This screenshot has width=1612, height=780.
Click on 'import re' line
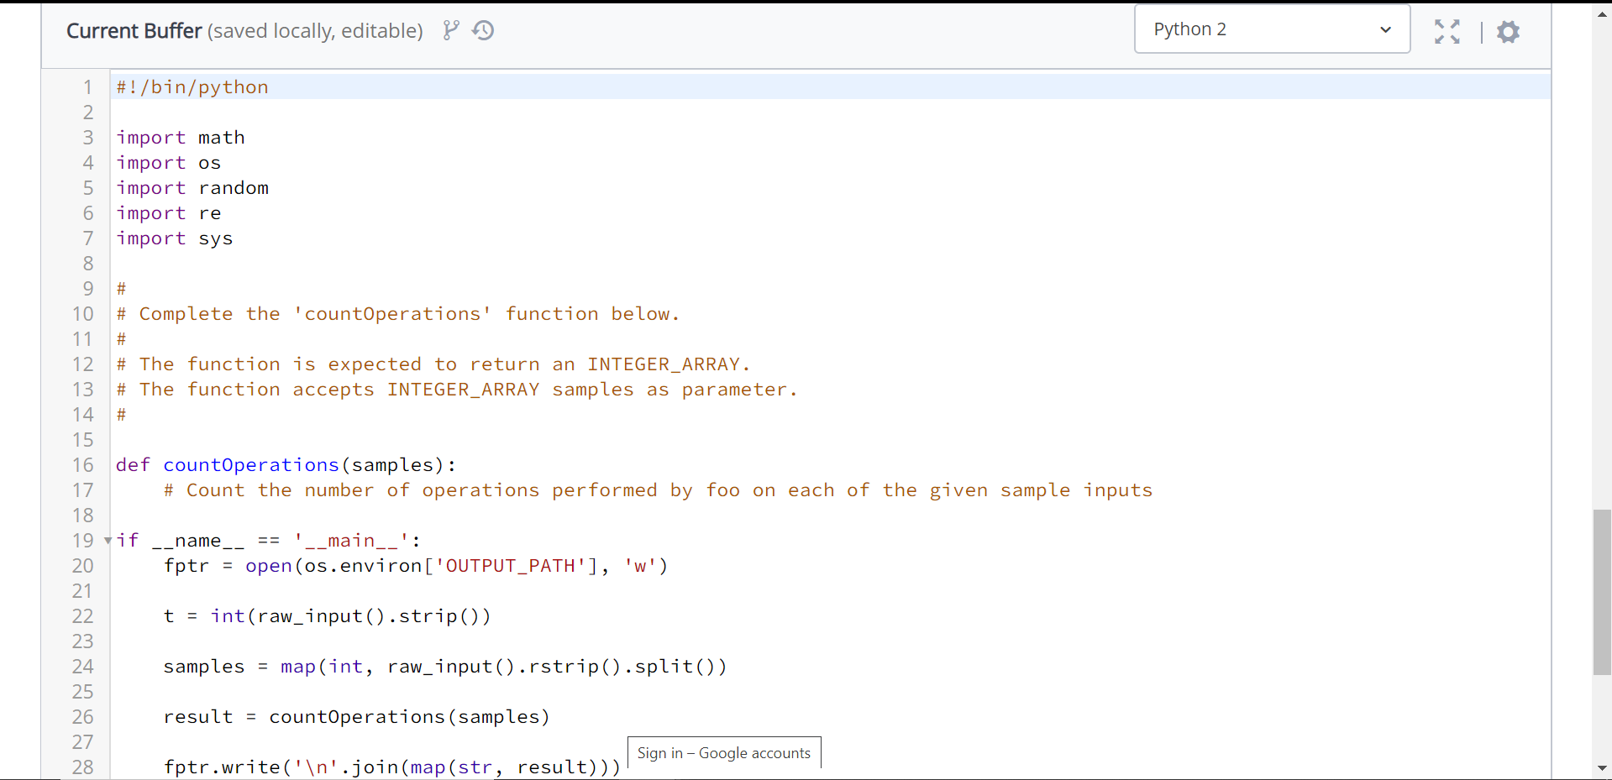[x=168, y=213]
